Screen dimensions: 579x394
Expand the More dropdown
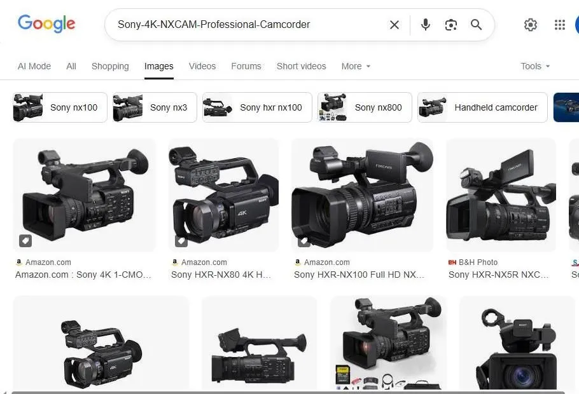tap(356, 66)
